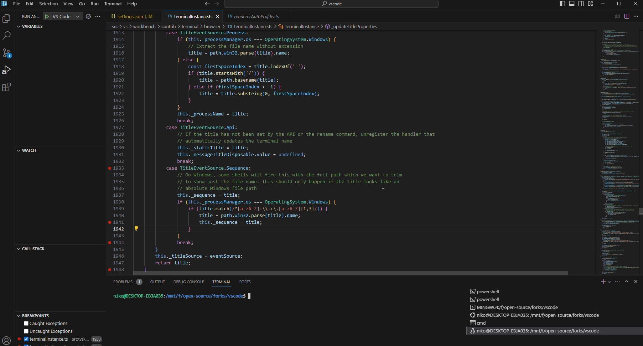This screenshot has width=643, height=346.
Task: Disable the terminalInstance.ts breakpoint checkbox
Action: (26, 339)
